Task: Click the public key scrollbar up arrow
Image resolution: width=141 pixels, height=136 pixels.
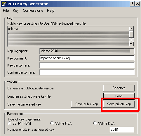Action: [x=131, y=29]
